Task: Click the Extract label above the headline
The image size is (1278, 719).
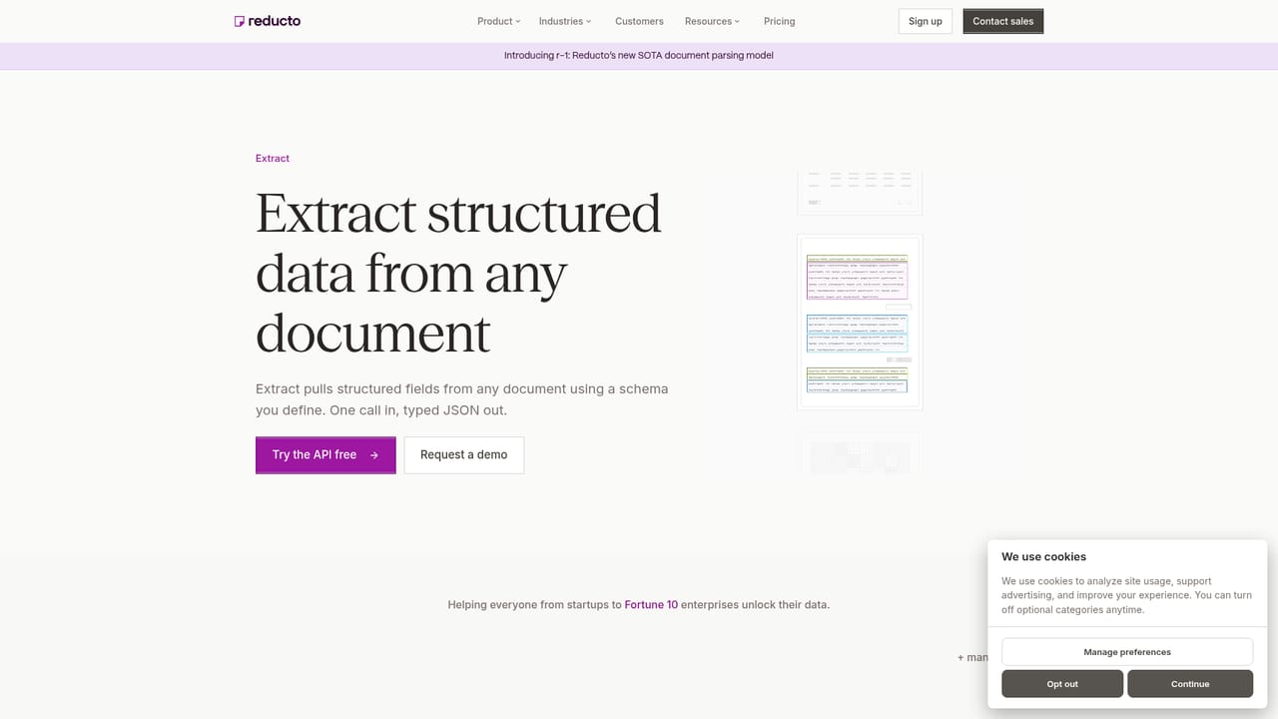Action: click(273, 159)
